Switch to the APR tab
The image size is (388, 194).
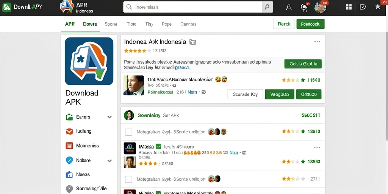tap(70, 24)
